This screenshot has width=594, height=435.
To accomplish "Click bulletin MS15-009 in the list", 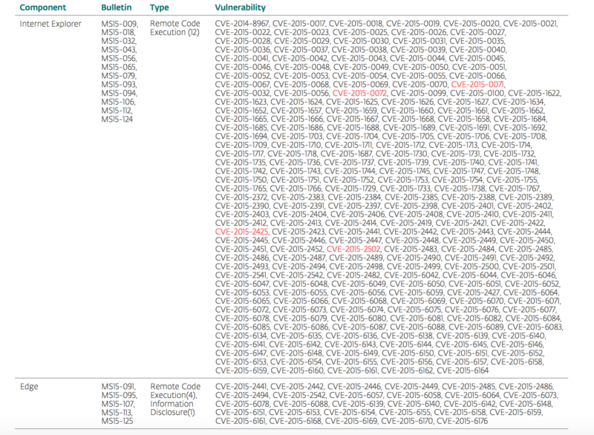I will click(x=118, y=24).
